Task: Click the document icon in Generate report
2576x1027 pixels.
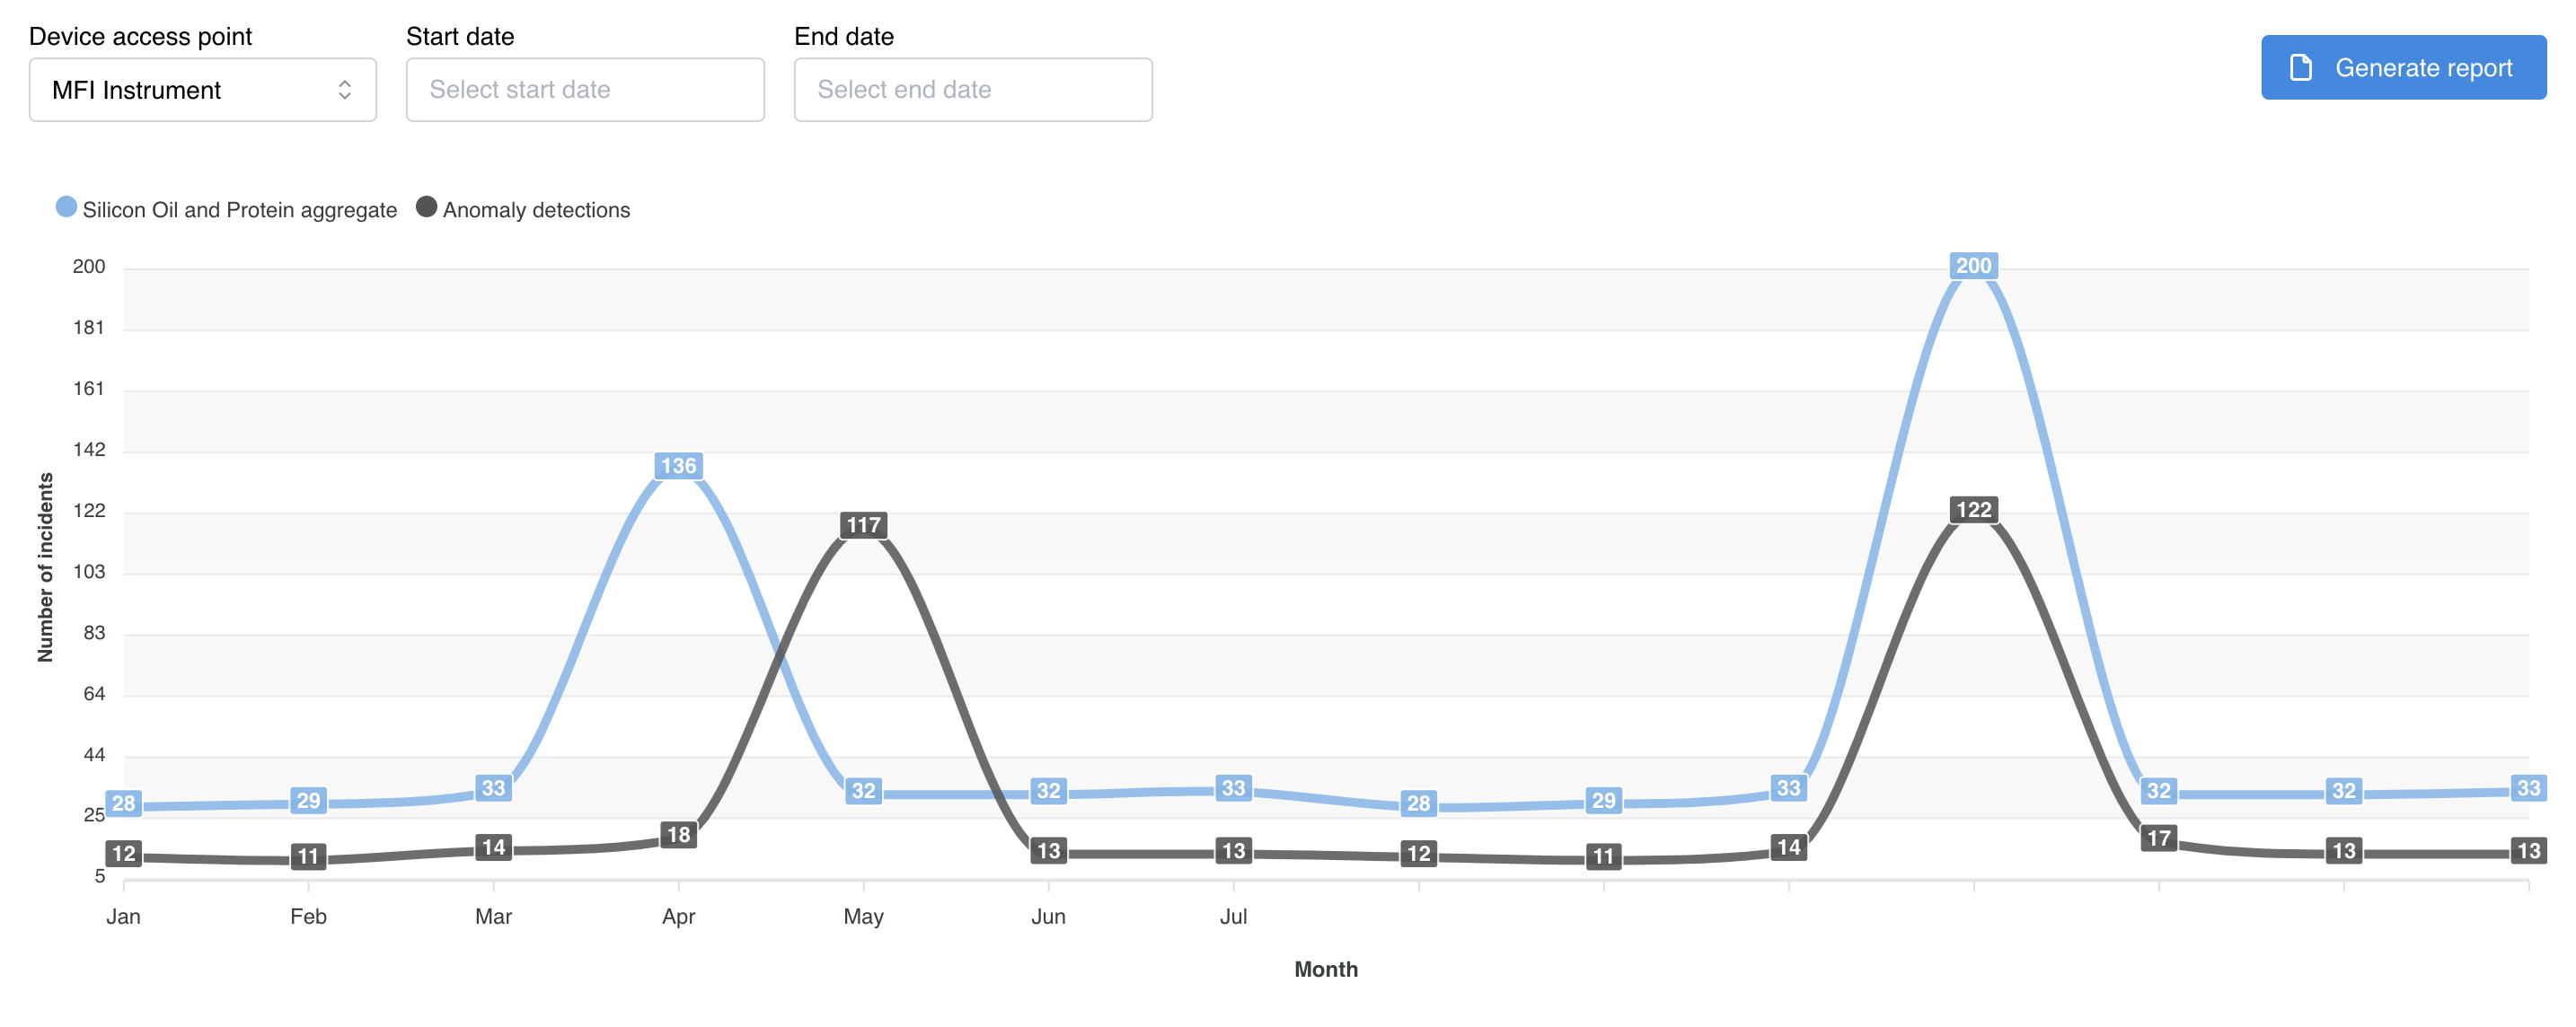Action: click(x=2300, y=68)
